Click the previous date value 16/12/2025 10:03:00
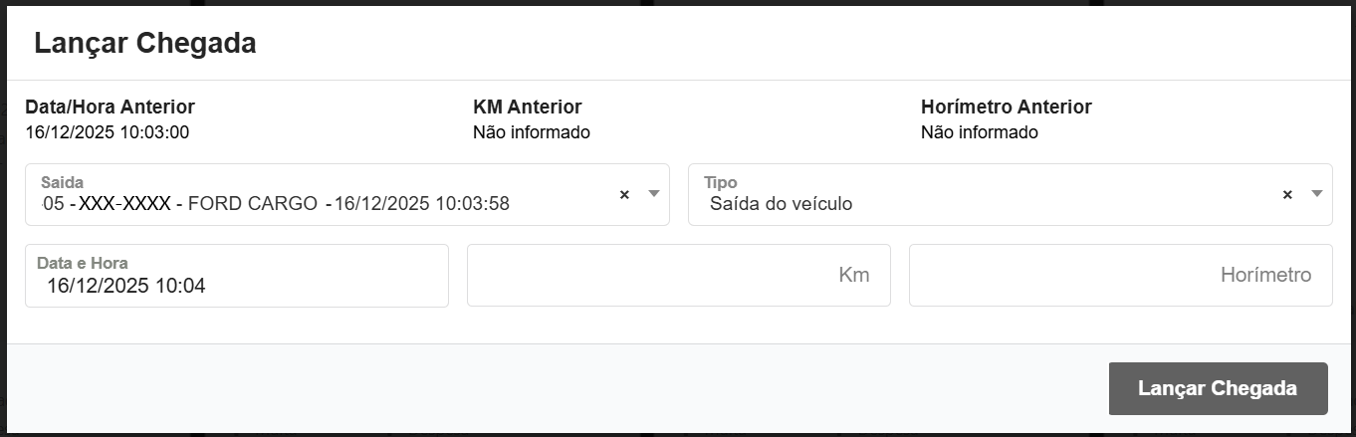 click(x=108, y=132)
